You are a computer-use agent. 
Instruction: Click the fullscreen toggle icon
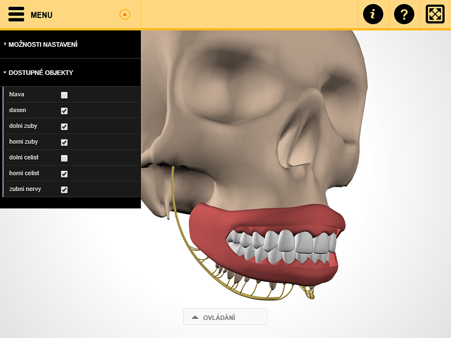point(434,14)
